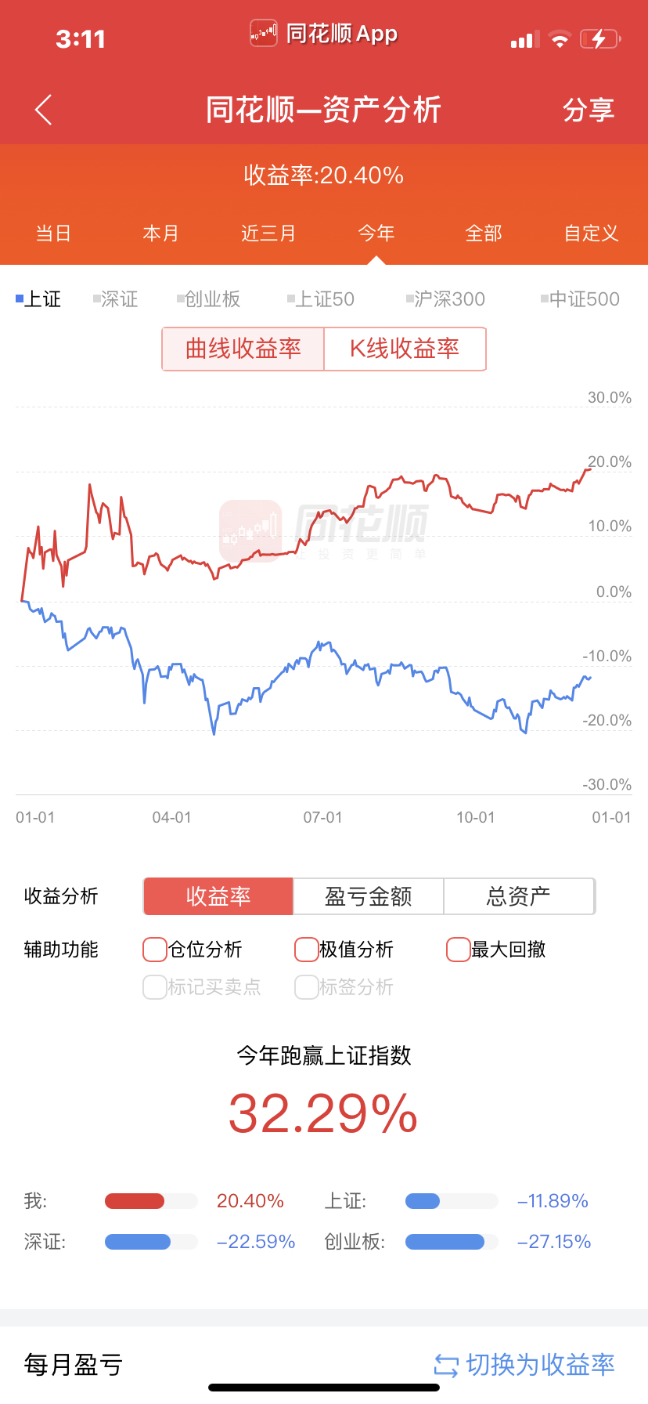Select the 盈亏金额 analysis option
This screenshot has width=648, height=1404.
tap(369, 896)
